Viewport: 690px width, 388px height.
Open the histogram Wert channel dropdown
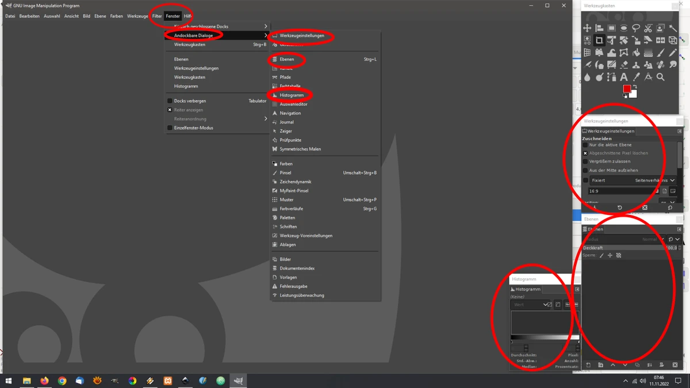click(x=530, y=305)
